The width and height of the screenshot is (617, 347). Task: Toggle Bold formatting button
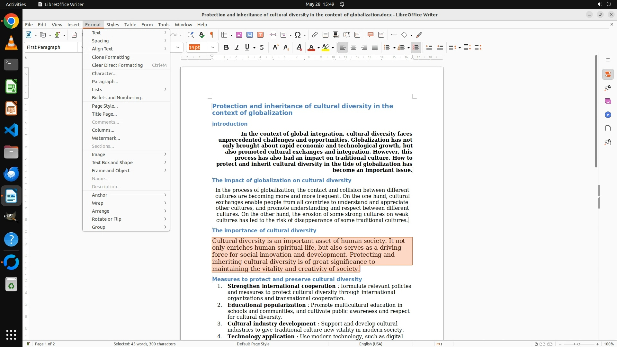226,47
